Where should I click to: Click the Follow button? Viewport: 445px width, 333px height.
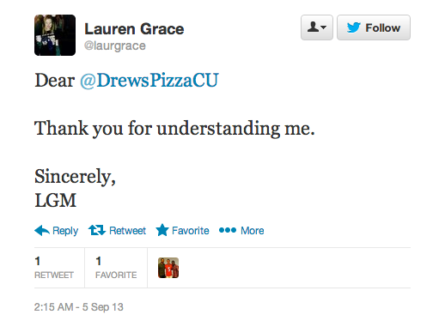(x=374, y=27)
